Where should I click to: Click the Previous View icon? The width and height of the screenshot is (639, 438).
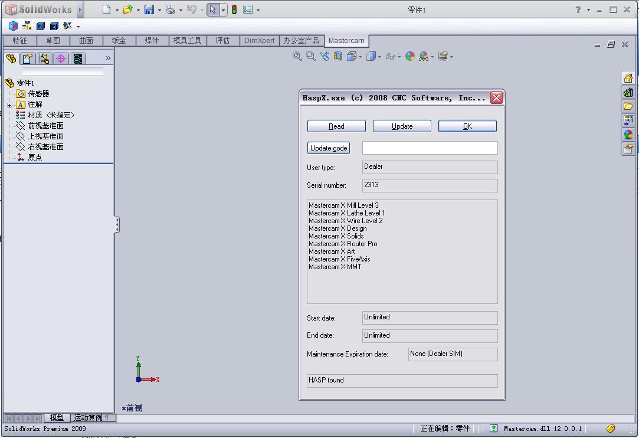tap(325, 56)
